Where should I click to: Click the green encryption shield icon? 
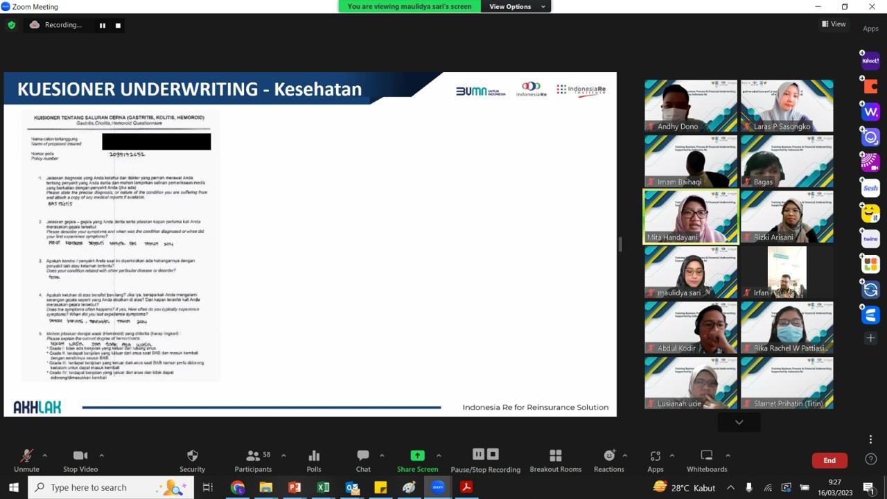pos(11,25)
